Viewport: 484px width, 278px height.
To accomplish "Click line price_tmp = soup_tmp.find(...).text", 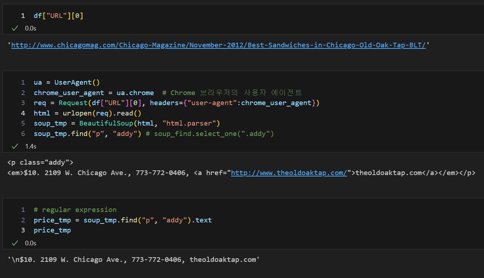I will (x=123, y=220).
